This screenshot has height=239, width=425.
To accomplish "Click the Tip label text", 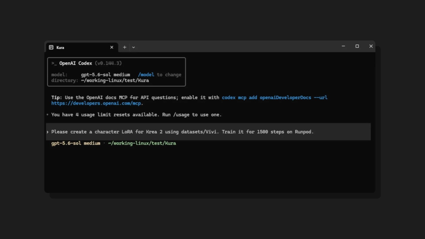I will (57, 97).
